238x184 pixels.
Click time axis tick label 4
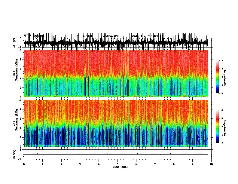click(99, 164)
